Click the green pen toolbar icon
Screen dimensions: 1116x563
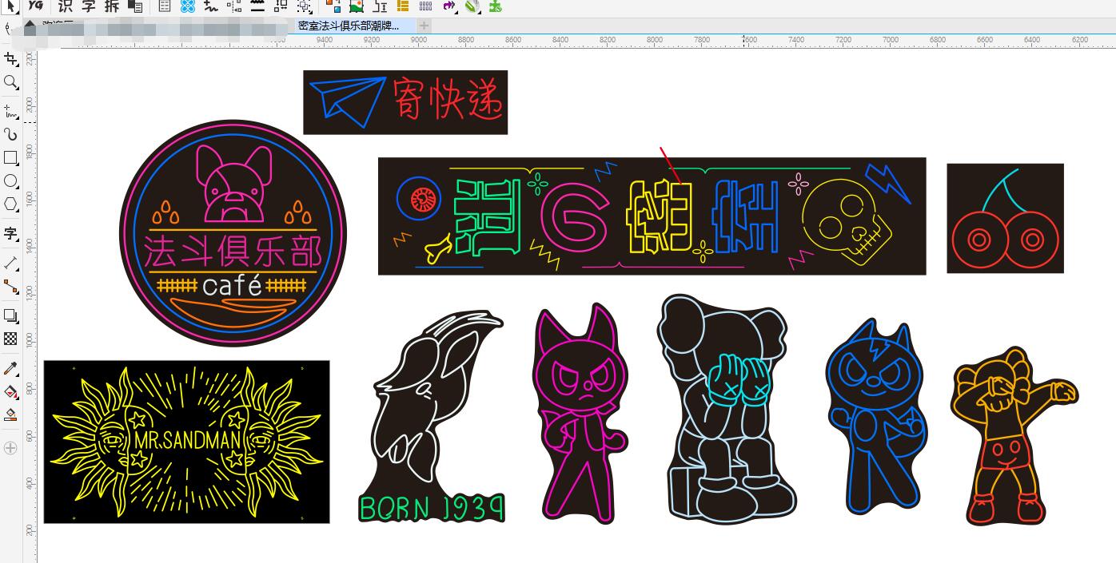[x=472, y=6]
